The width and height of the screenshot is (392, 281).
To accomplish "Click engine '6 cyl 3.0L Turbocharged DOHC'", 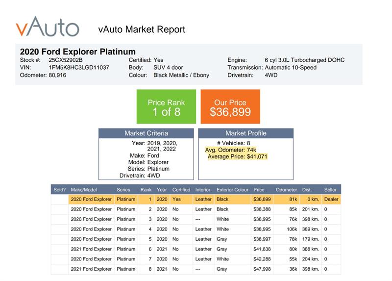I will 304,60.
